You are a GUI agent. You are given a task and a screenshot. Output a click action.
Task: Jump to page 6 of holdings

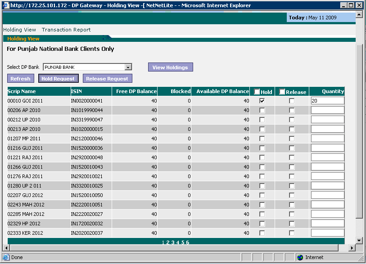coord(187,242)
